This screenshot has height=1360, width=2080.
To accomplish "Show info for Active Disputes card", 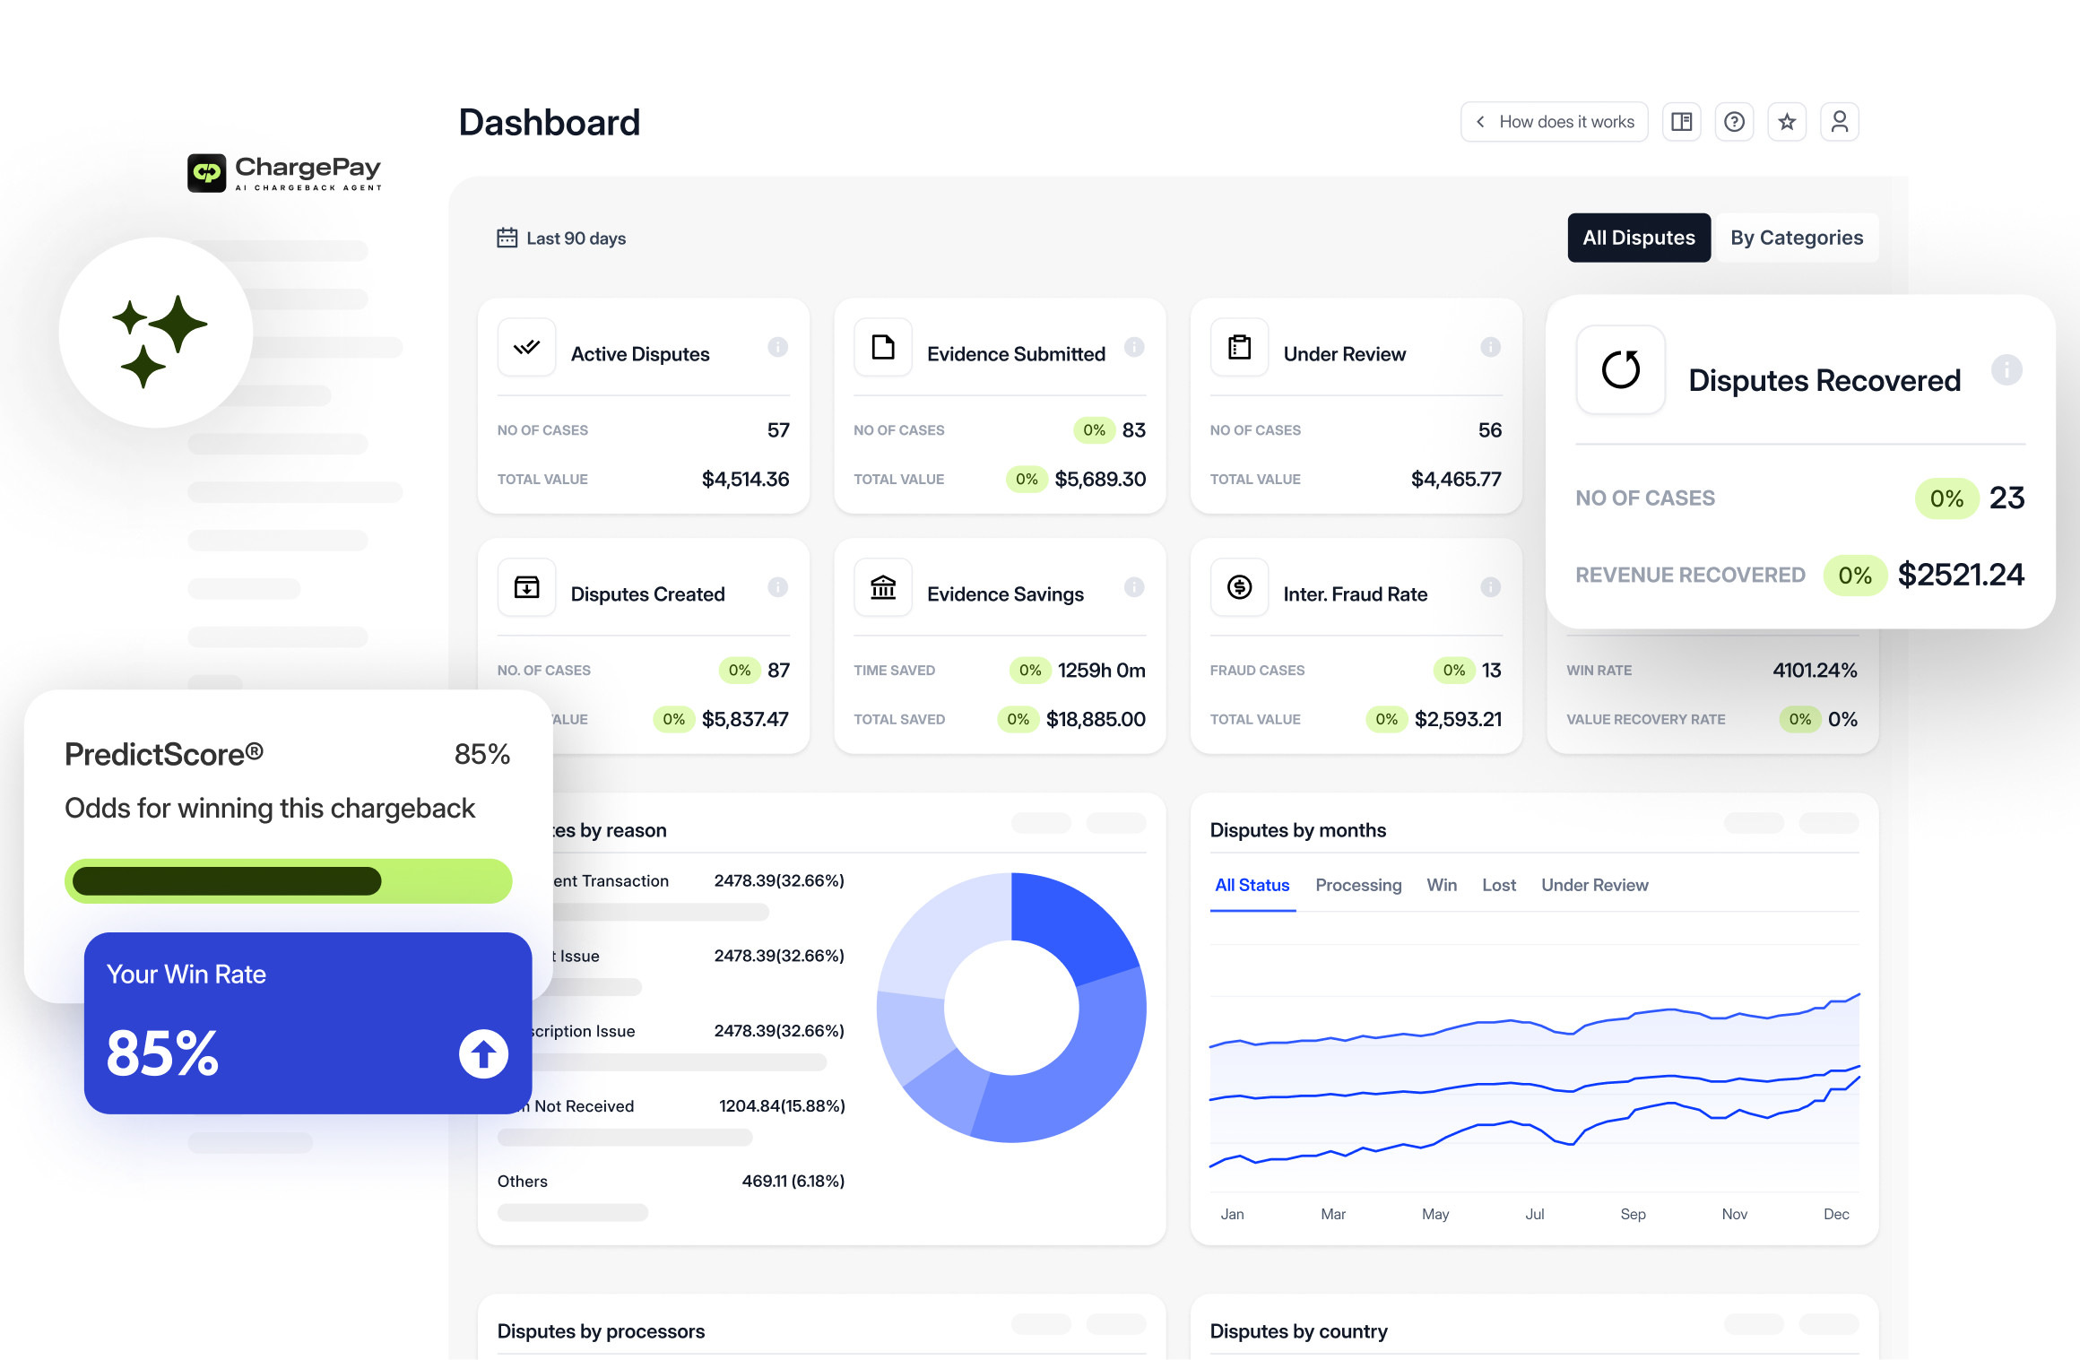I will [x=778, y=347].
